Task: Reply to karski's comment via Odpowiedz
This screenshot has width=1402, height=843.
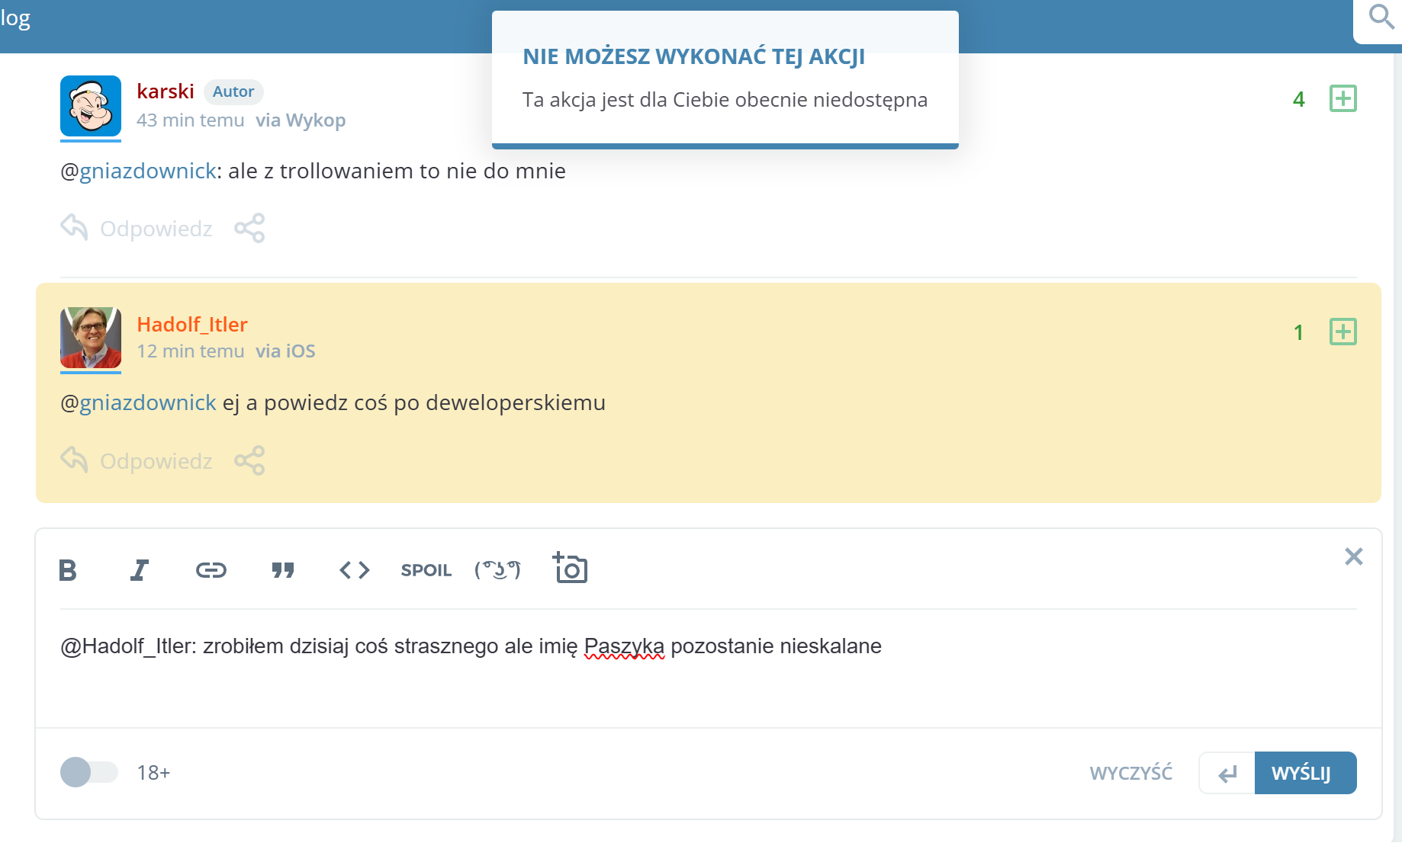Action: coord(137,228)
